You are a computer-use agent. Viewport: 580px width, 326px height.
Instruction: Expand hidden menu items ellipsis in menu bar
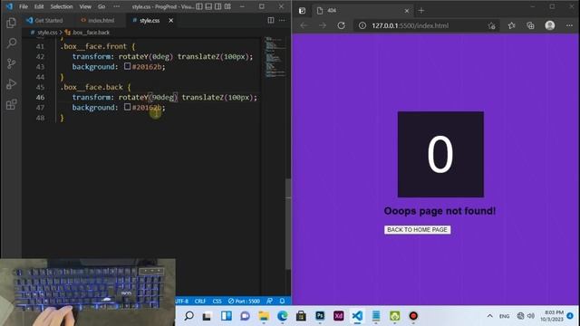click(117, 6)
